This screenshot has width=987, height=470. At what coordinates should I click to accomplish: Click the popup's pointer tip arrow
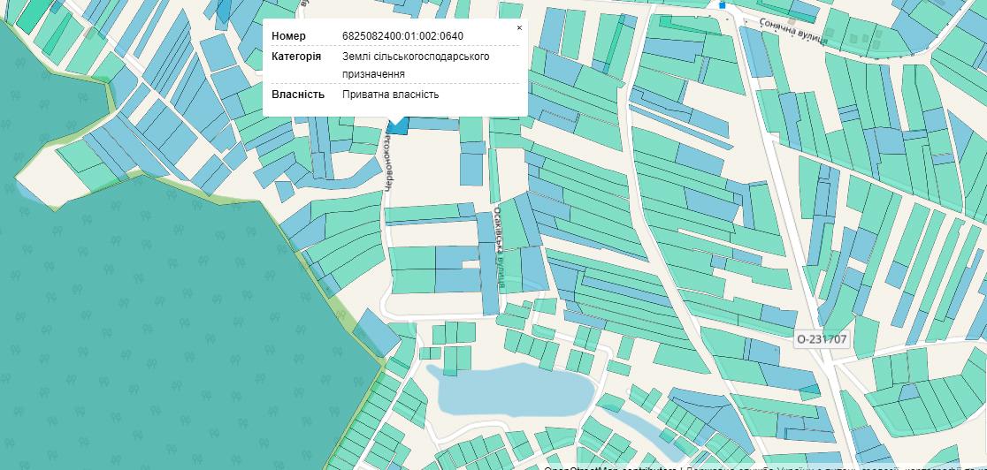click(x=395, y=121)
